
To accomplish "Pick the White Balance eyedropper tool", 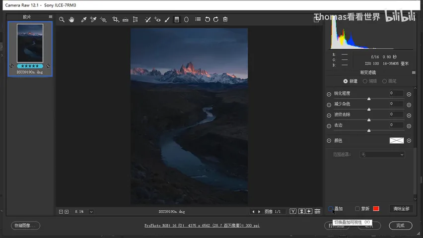I will pyautogui.click(x=83, y=19).
